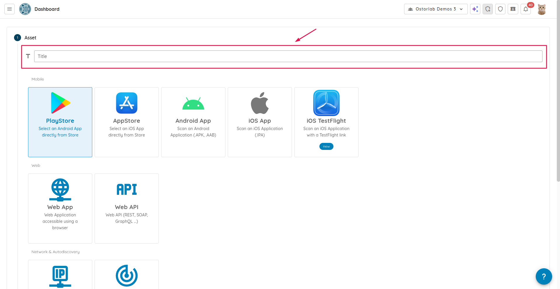The height and width of the screenshot is (289, 560).
Task: Click the Ostorlab logo in the header
Action: tap(25, 9)
